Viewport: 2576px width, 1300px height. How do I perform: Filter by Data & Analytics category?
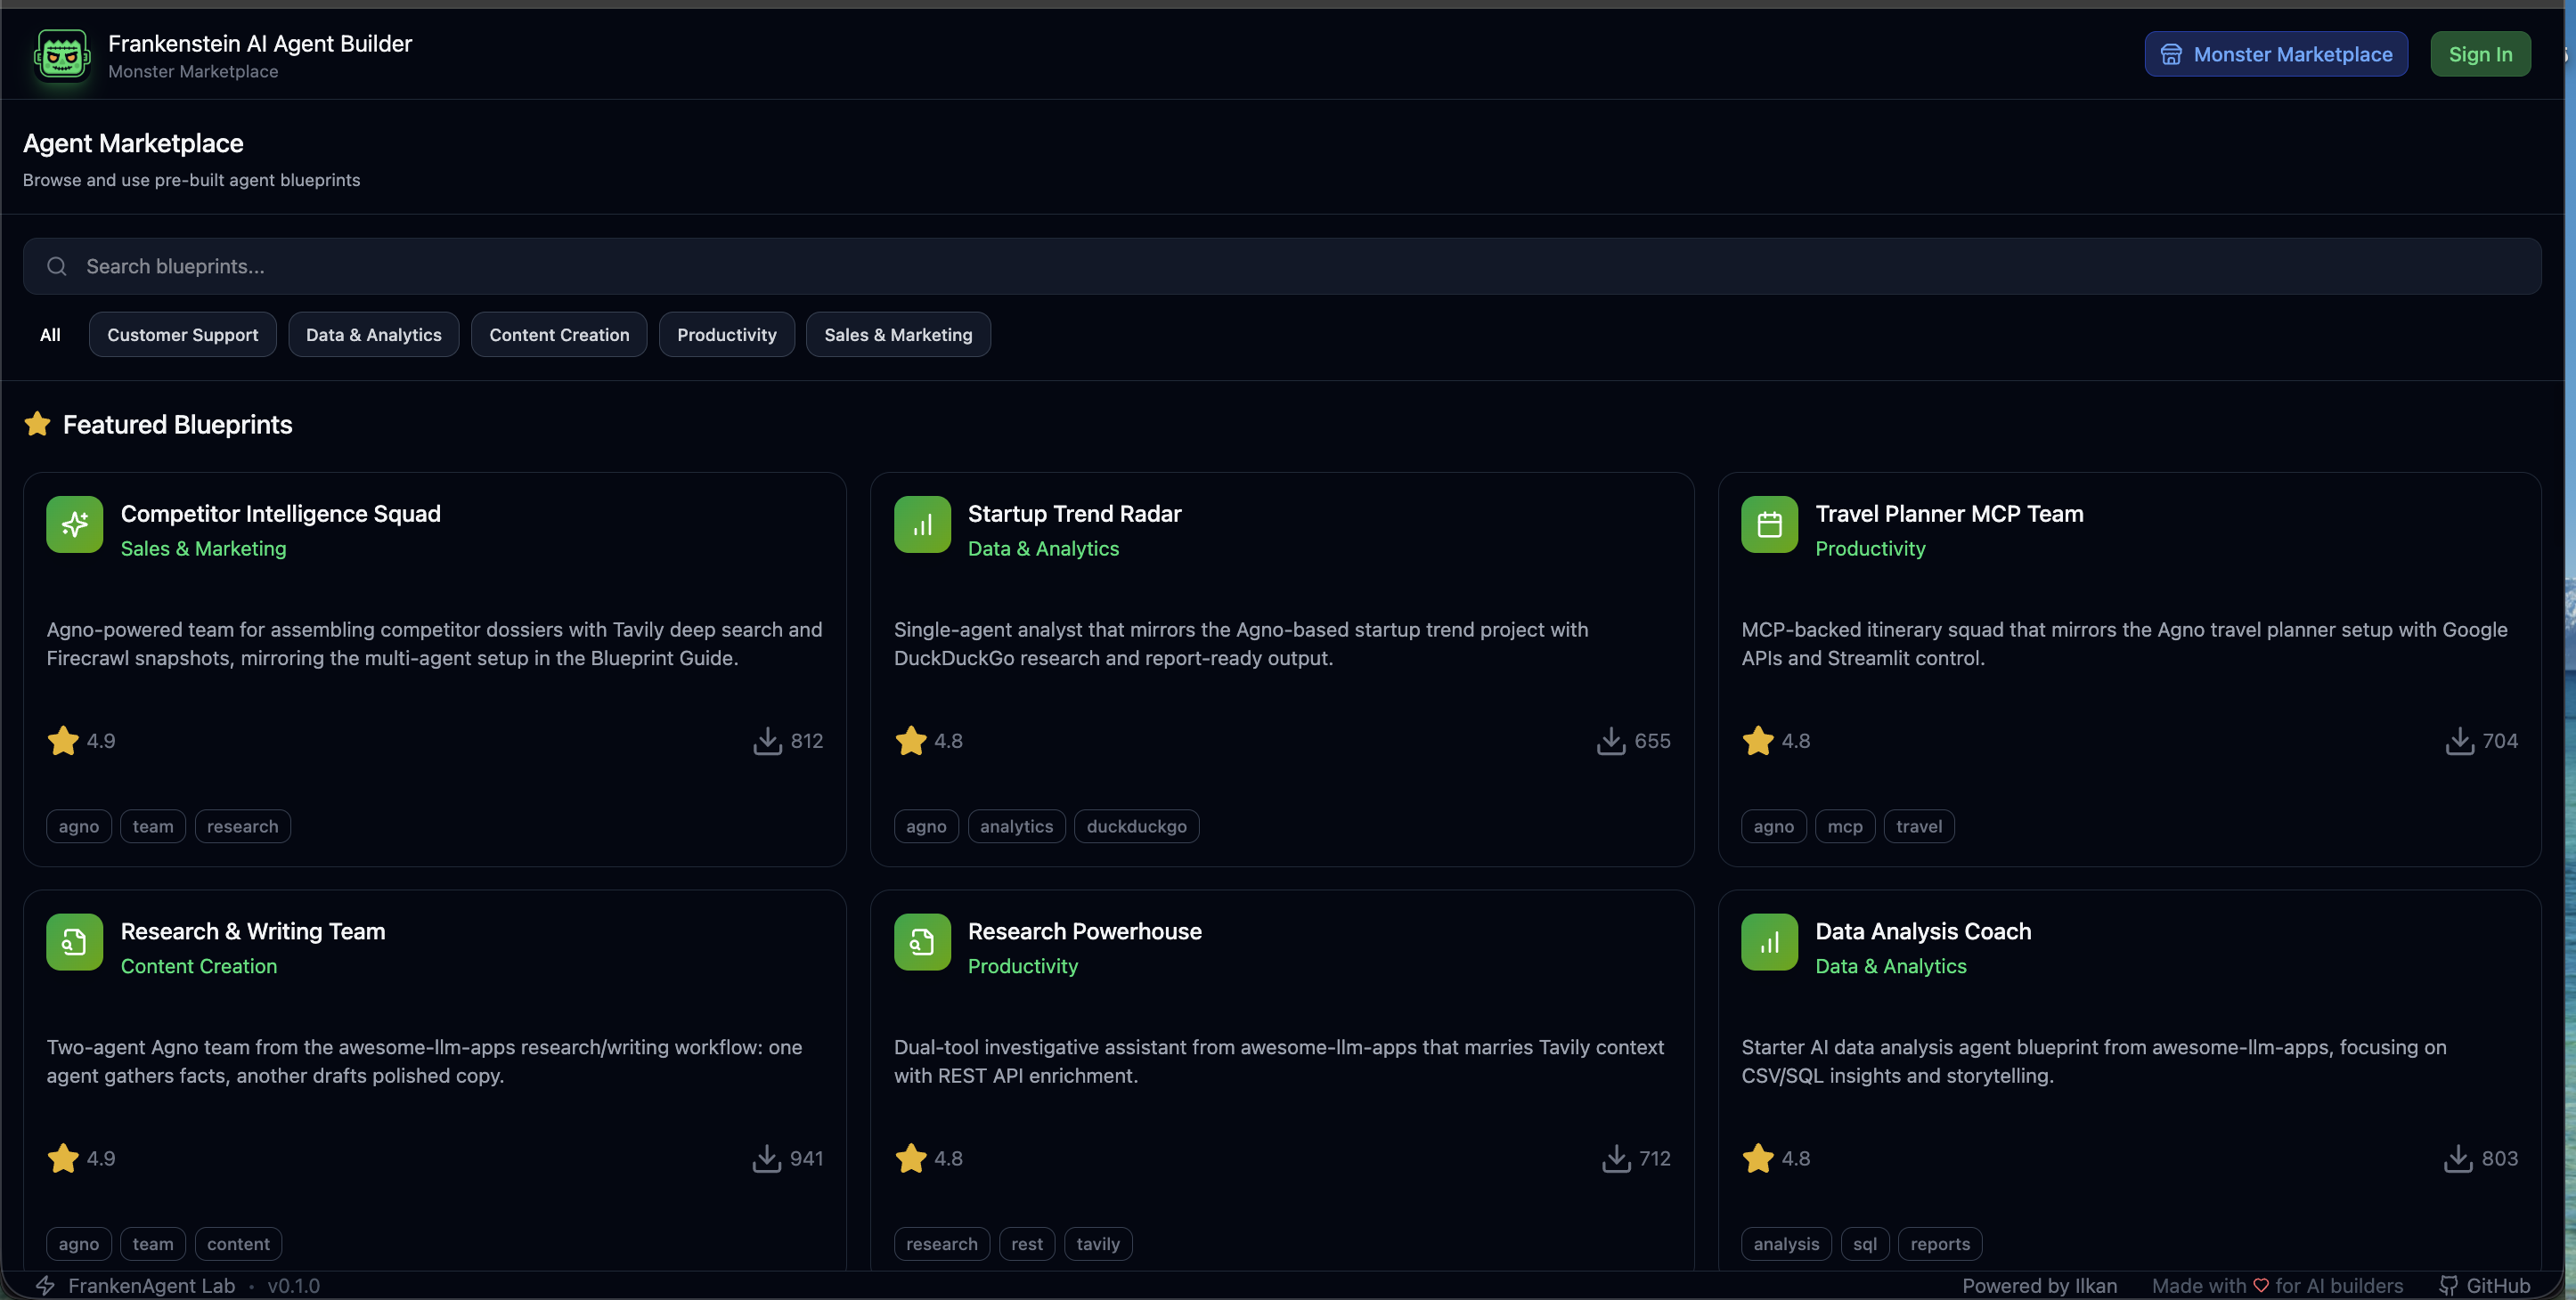[373, 335]
